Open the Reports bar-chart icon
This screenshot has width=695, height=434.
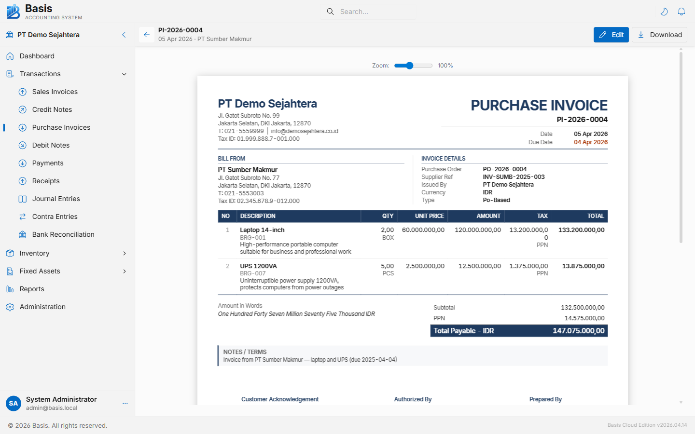pyautogui.click(x=10, y=289)
